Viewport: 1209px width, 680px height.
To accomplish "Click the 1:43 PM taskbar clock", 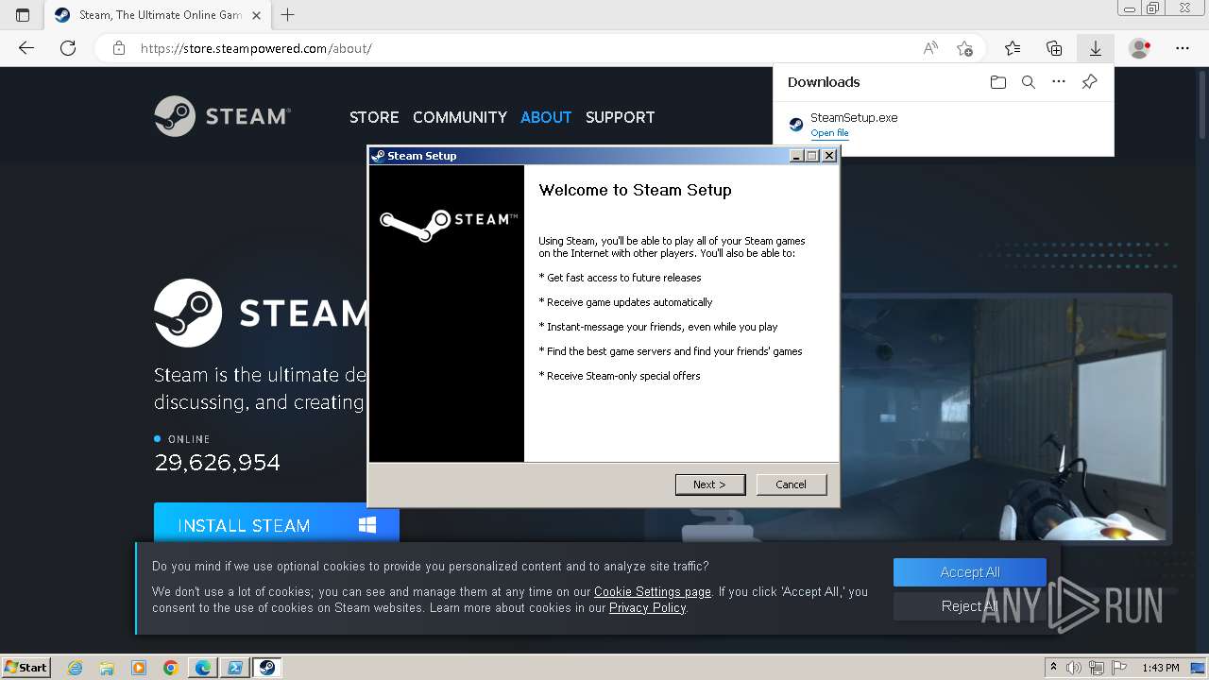I will coord(1160,668).
